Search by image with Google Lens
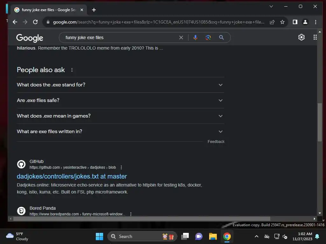Screen dimensions: 326x244 208,37
